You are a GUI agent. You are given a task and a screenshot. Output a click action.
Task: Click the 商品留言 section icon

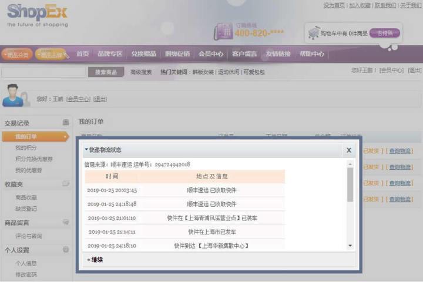tap(66, 222)
